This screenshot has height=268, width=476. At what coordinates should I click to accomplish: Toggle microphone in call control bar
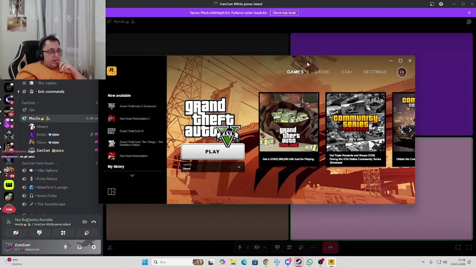[240, 248]
